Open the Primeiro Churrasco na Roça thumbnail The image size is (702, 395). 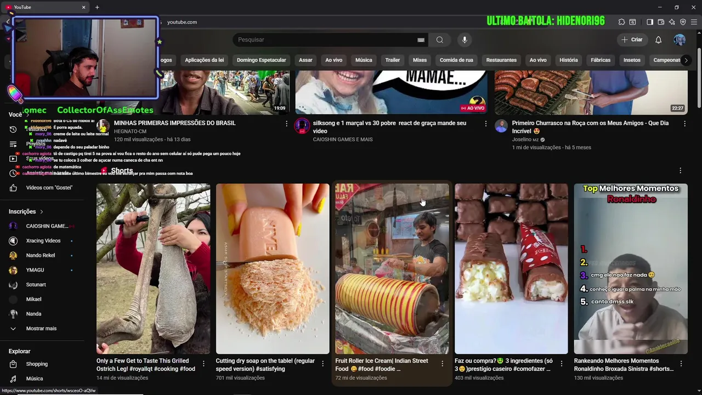coord(591,92)
